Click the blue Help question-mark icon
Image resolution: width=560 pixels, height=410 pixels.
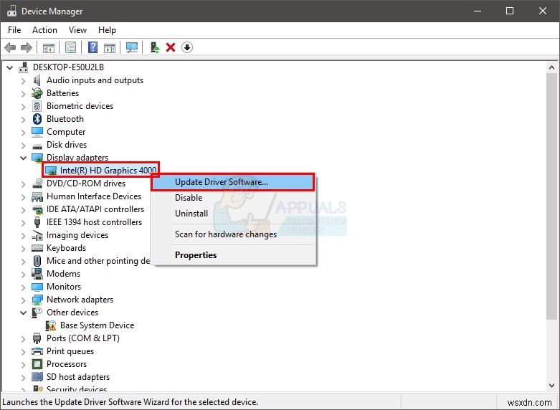click(x=92, y=47)
